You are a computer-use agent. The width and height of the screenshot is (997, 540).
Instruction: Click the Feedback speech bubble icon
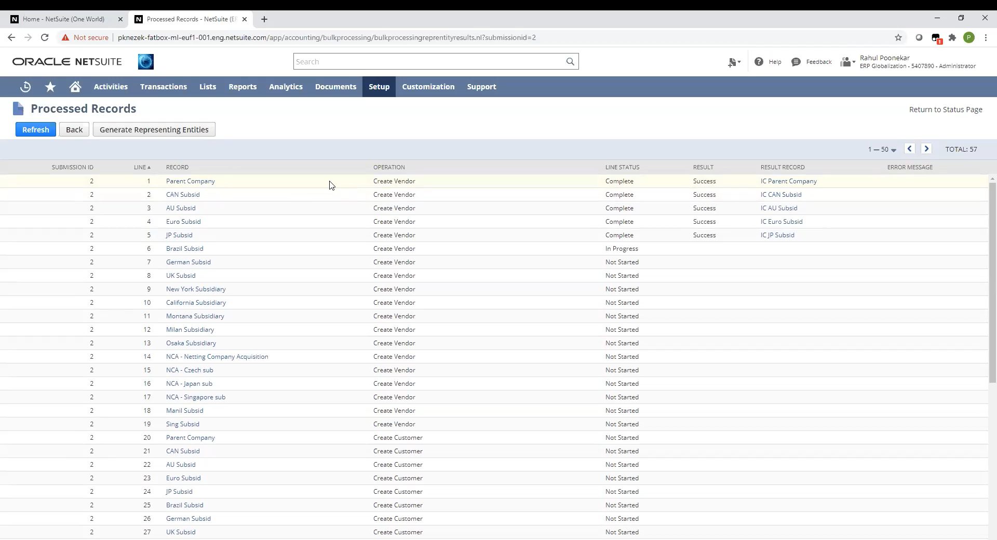click(796, 62)
